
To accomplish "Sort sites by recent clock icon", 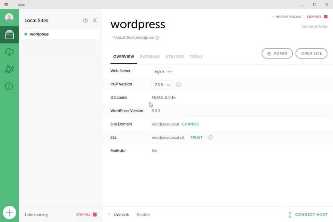I will (86, 20).
